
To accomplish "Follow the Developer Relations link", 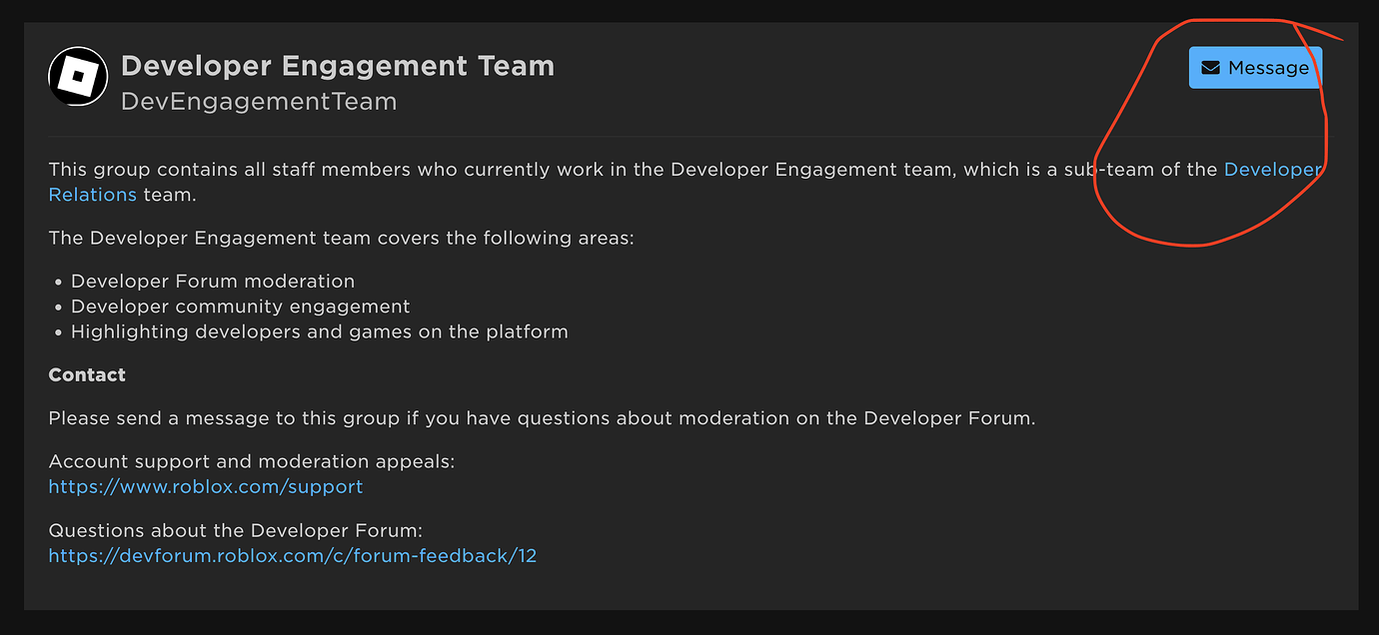I will point(1273,170).
